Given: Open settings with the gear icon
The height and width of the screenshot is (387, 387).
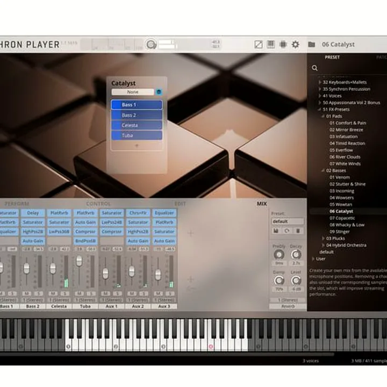Looking at the screenshot, I should (x=296, y=45).
